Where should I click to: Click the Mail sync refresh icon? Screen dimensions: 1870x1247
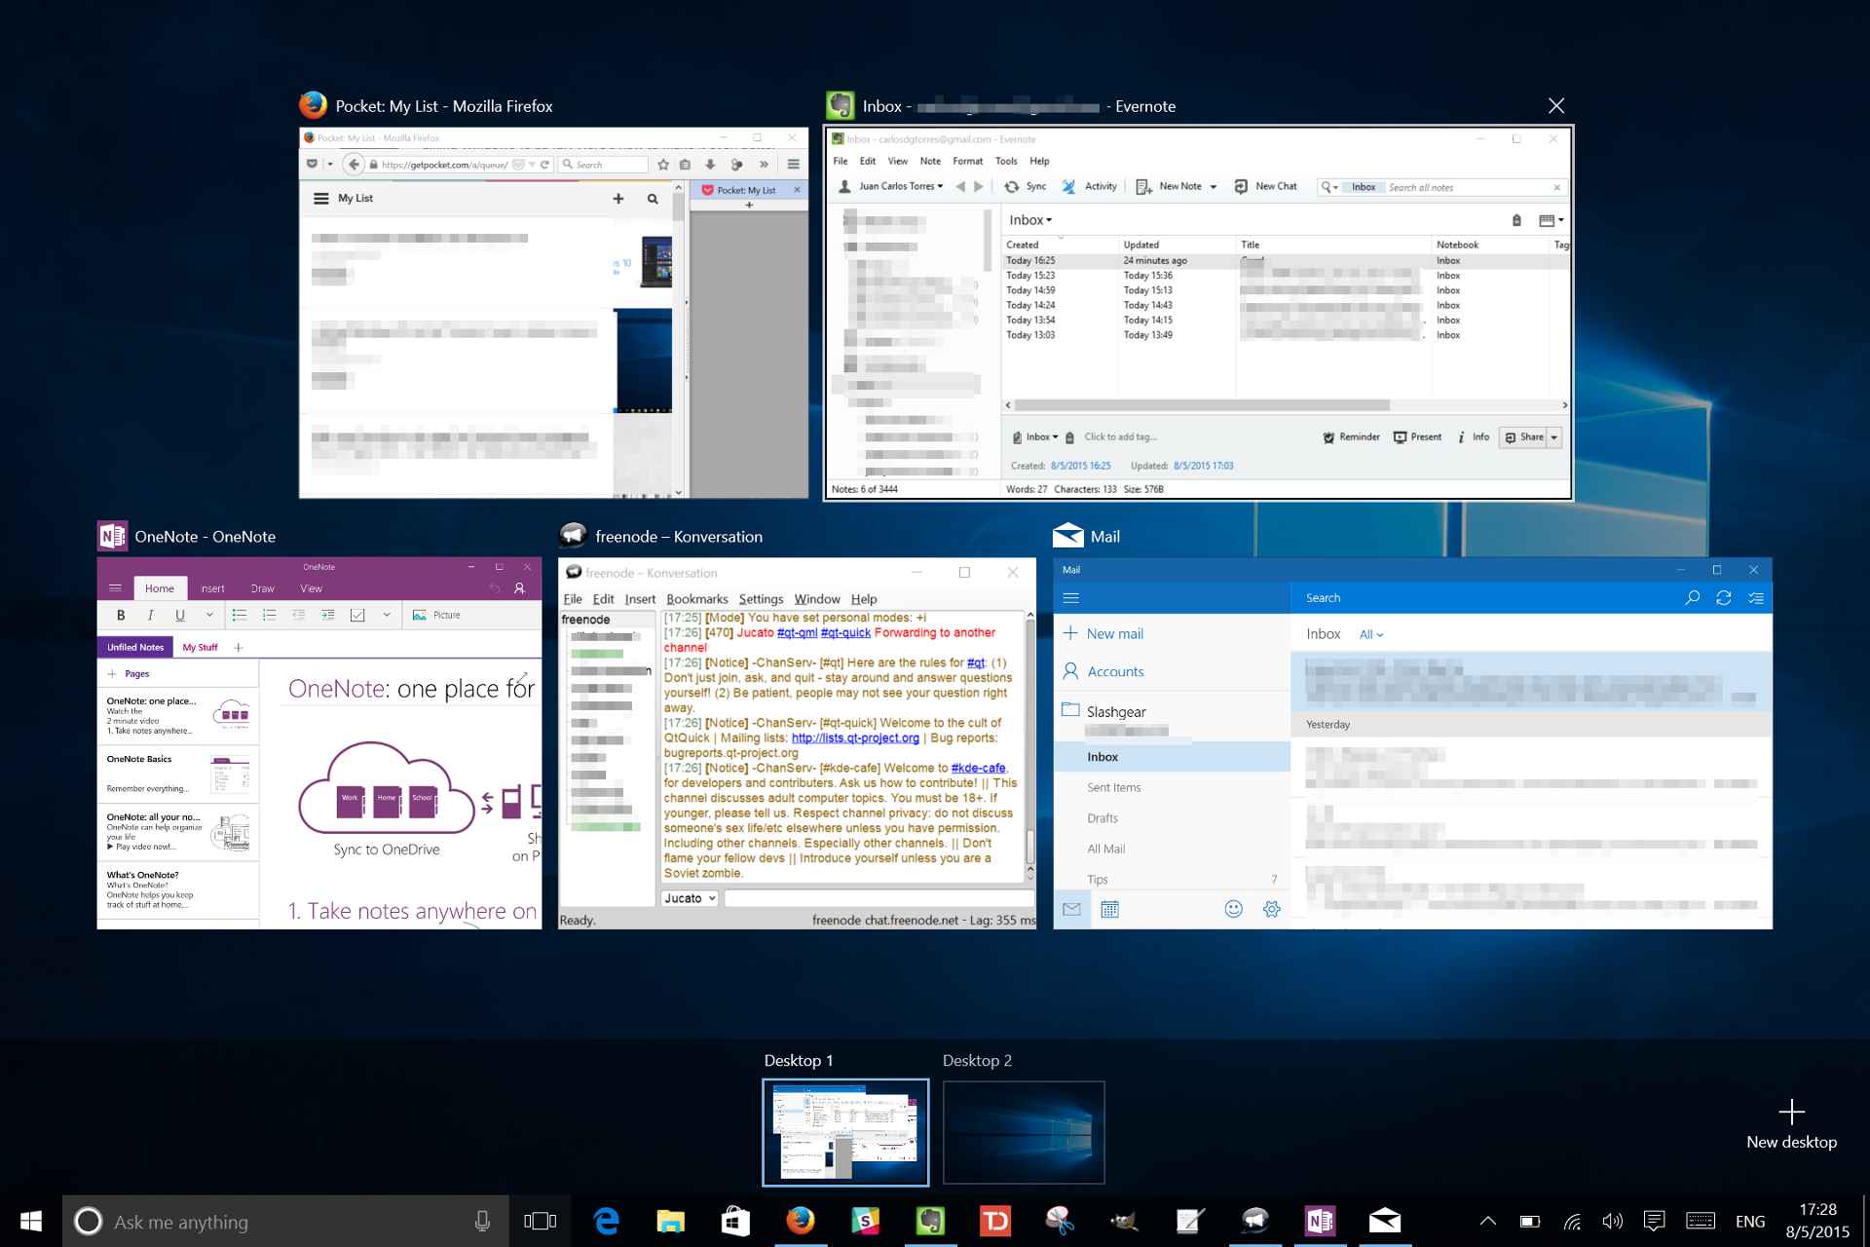(x=1723, y=597)
